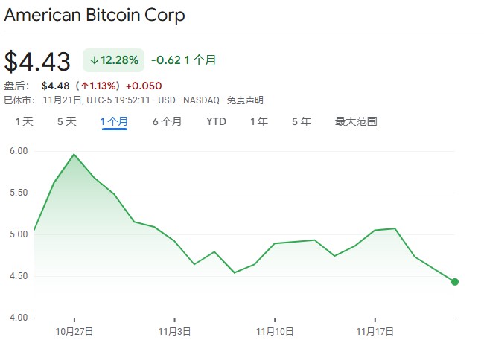Viewport: 484px width, 340px height.
Task: Click the up arrow icon beside 1.13%
Action: (x=86, y=86)
